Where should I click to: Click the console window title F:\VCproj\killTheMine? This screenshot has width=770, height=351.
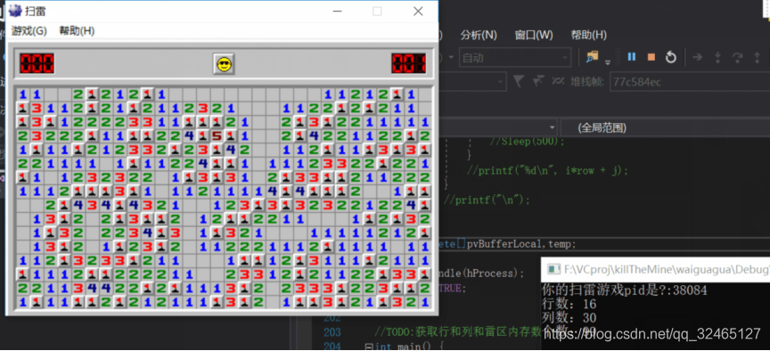click(667, 269)
